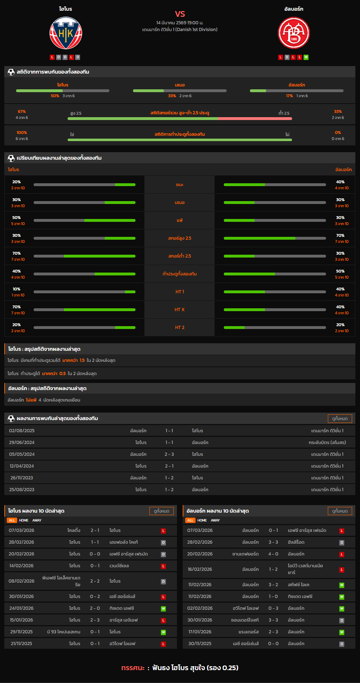Select HOME filter in Aalborg last 10 matches
This screenshot has height=683, width=360.
tap(202, 520)
